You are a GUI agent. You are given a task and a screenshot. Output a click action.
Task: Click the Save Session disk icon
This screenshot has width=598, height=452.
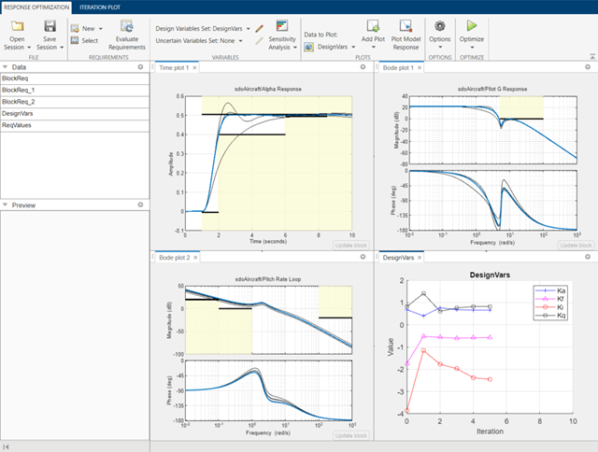50,25
